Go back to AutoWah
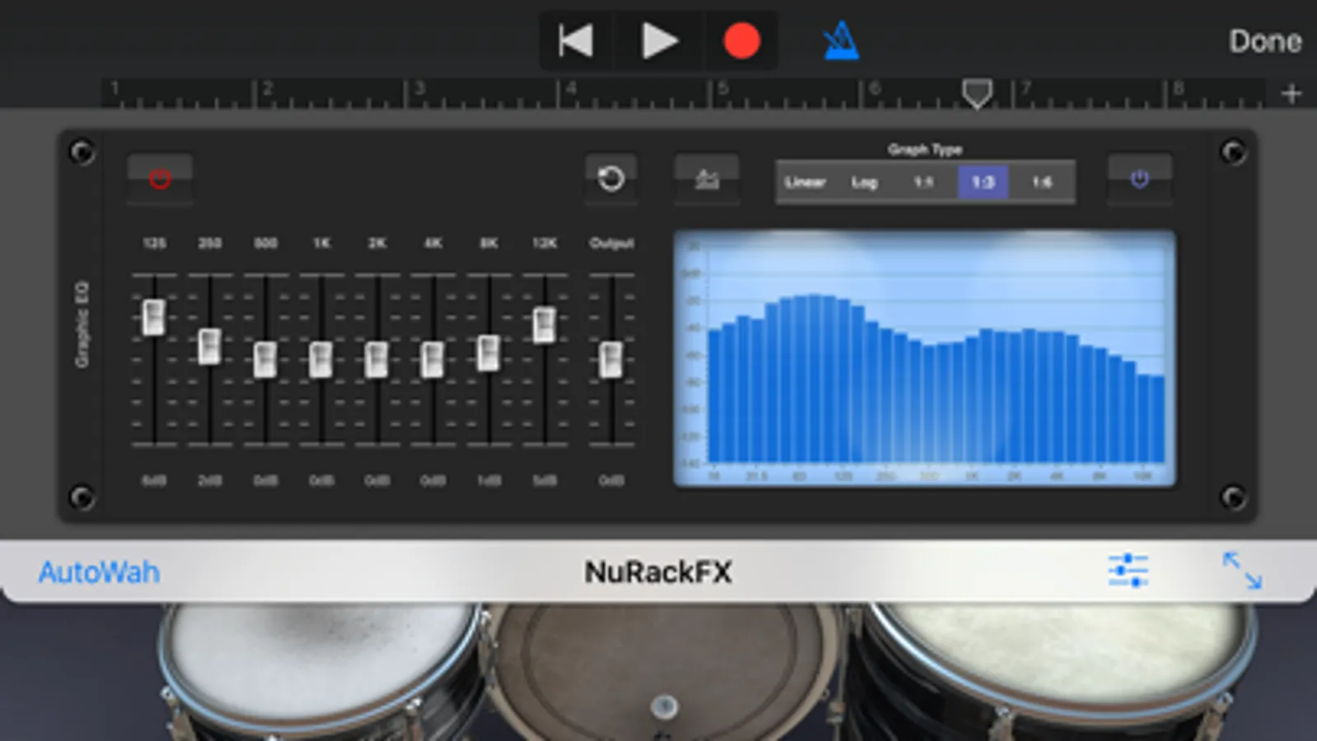 [99, 571]
